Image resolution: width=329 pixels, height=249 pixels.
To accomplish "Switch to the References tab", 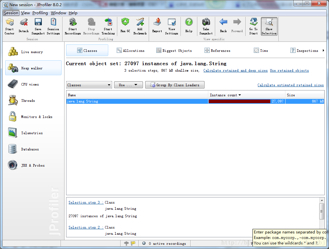I will [217, 51].
